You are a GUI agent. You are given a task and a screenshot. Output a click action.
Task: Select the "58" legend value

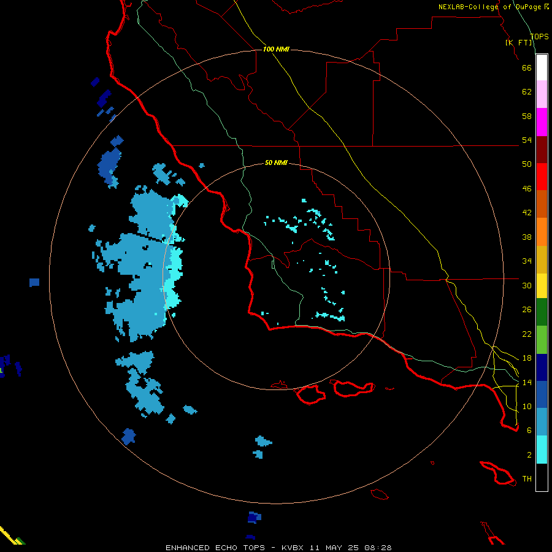[527, 116]
